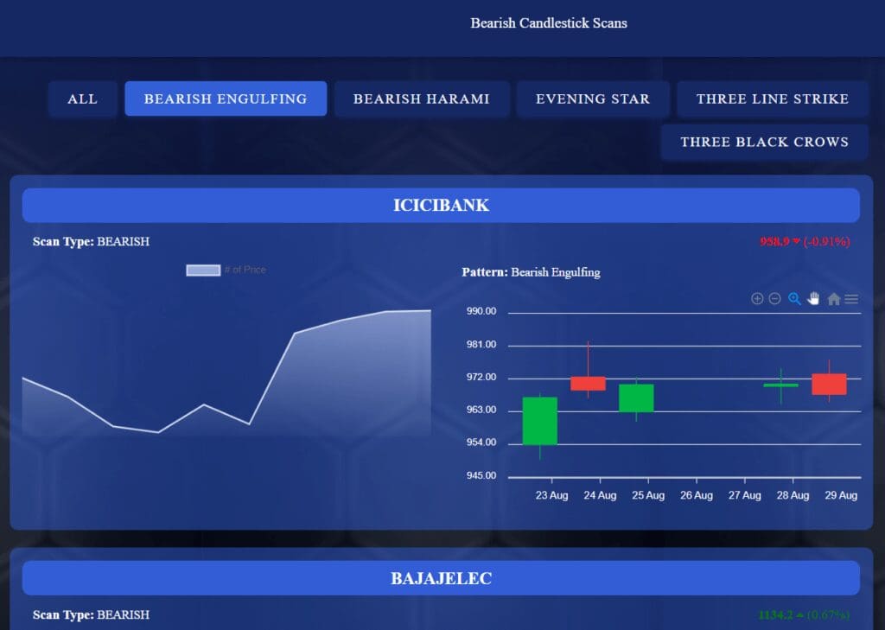
Task: Click the '26 Aug' x-axis label
Action: pos(697,495)
